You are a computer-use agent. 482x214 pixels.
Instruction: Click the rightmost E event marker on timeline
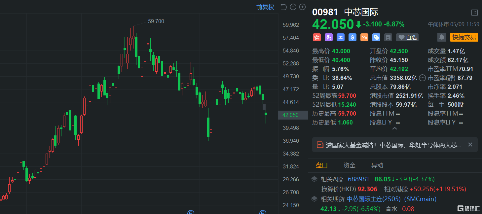click(x=263, y=212)
